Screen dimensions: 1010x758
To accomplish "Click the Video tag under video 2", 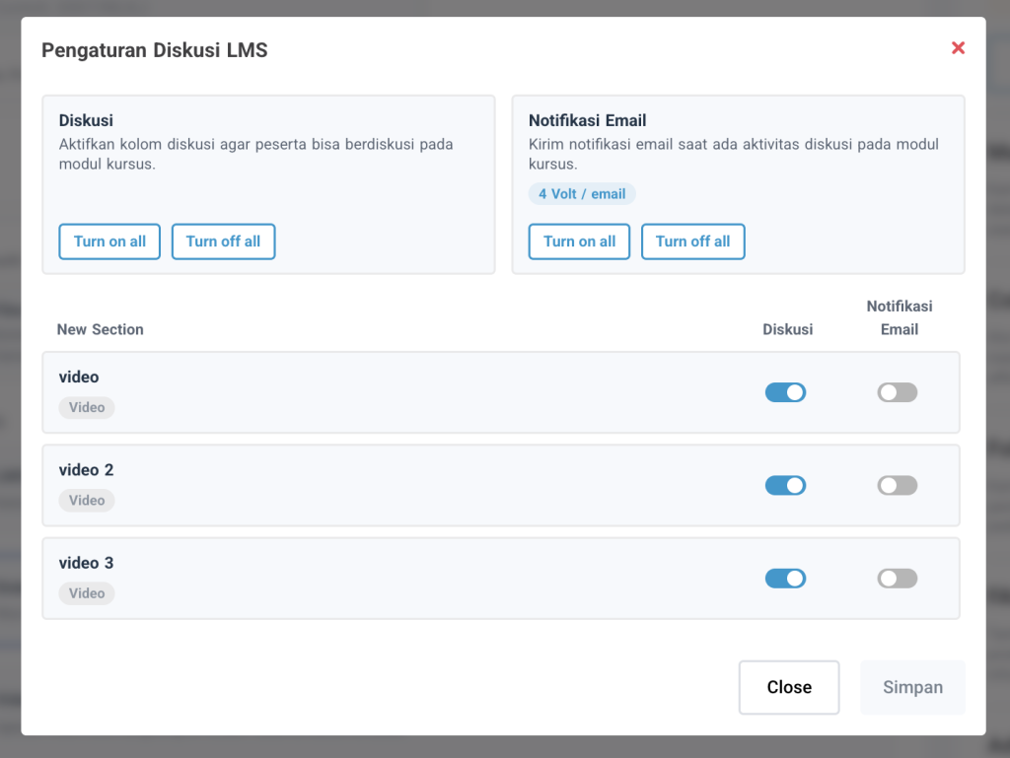I will [x=87, y=500].
